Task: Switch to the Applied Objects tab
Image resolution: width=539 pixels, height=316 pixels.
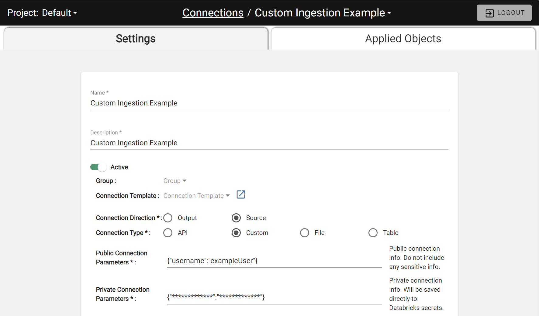Action: [403, 39]
